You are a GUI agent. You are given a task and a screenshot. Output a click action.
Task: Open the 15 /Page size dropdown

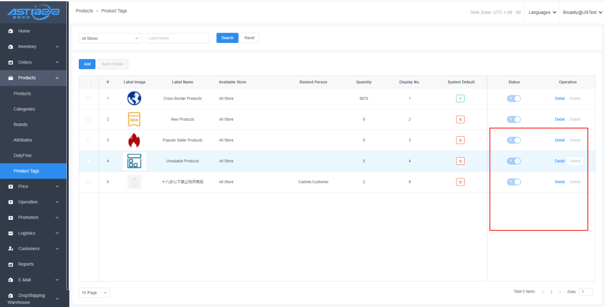click(94, 292)
